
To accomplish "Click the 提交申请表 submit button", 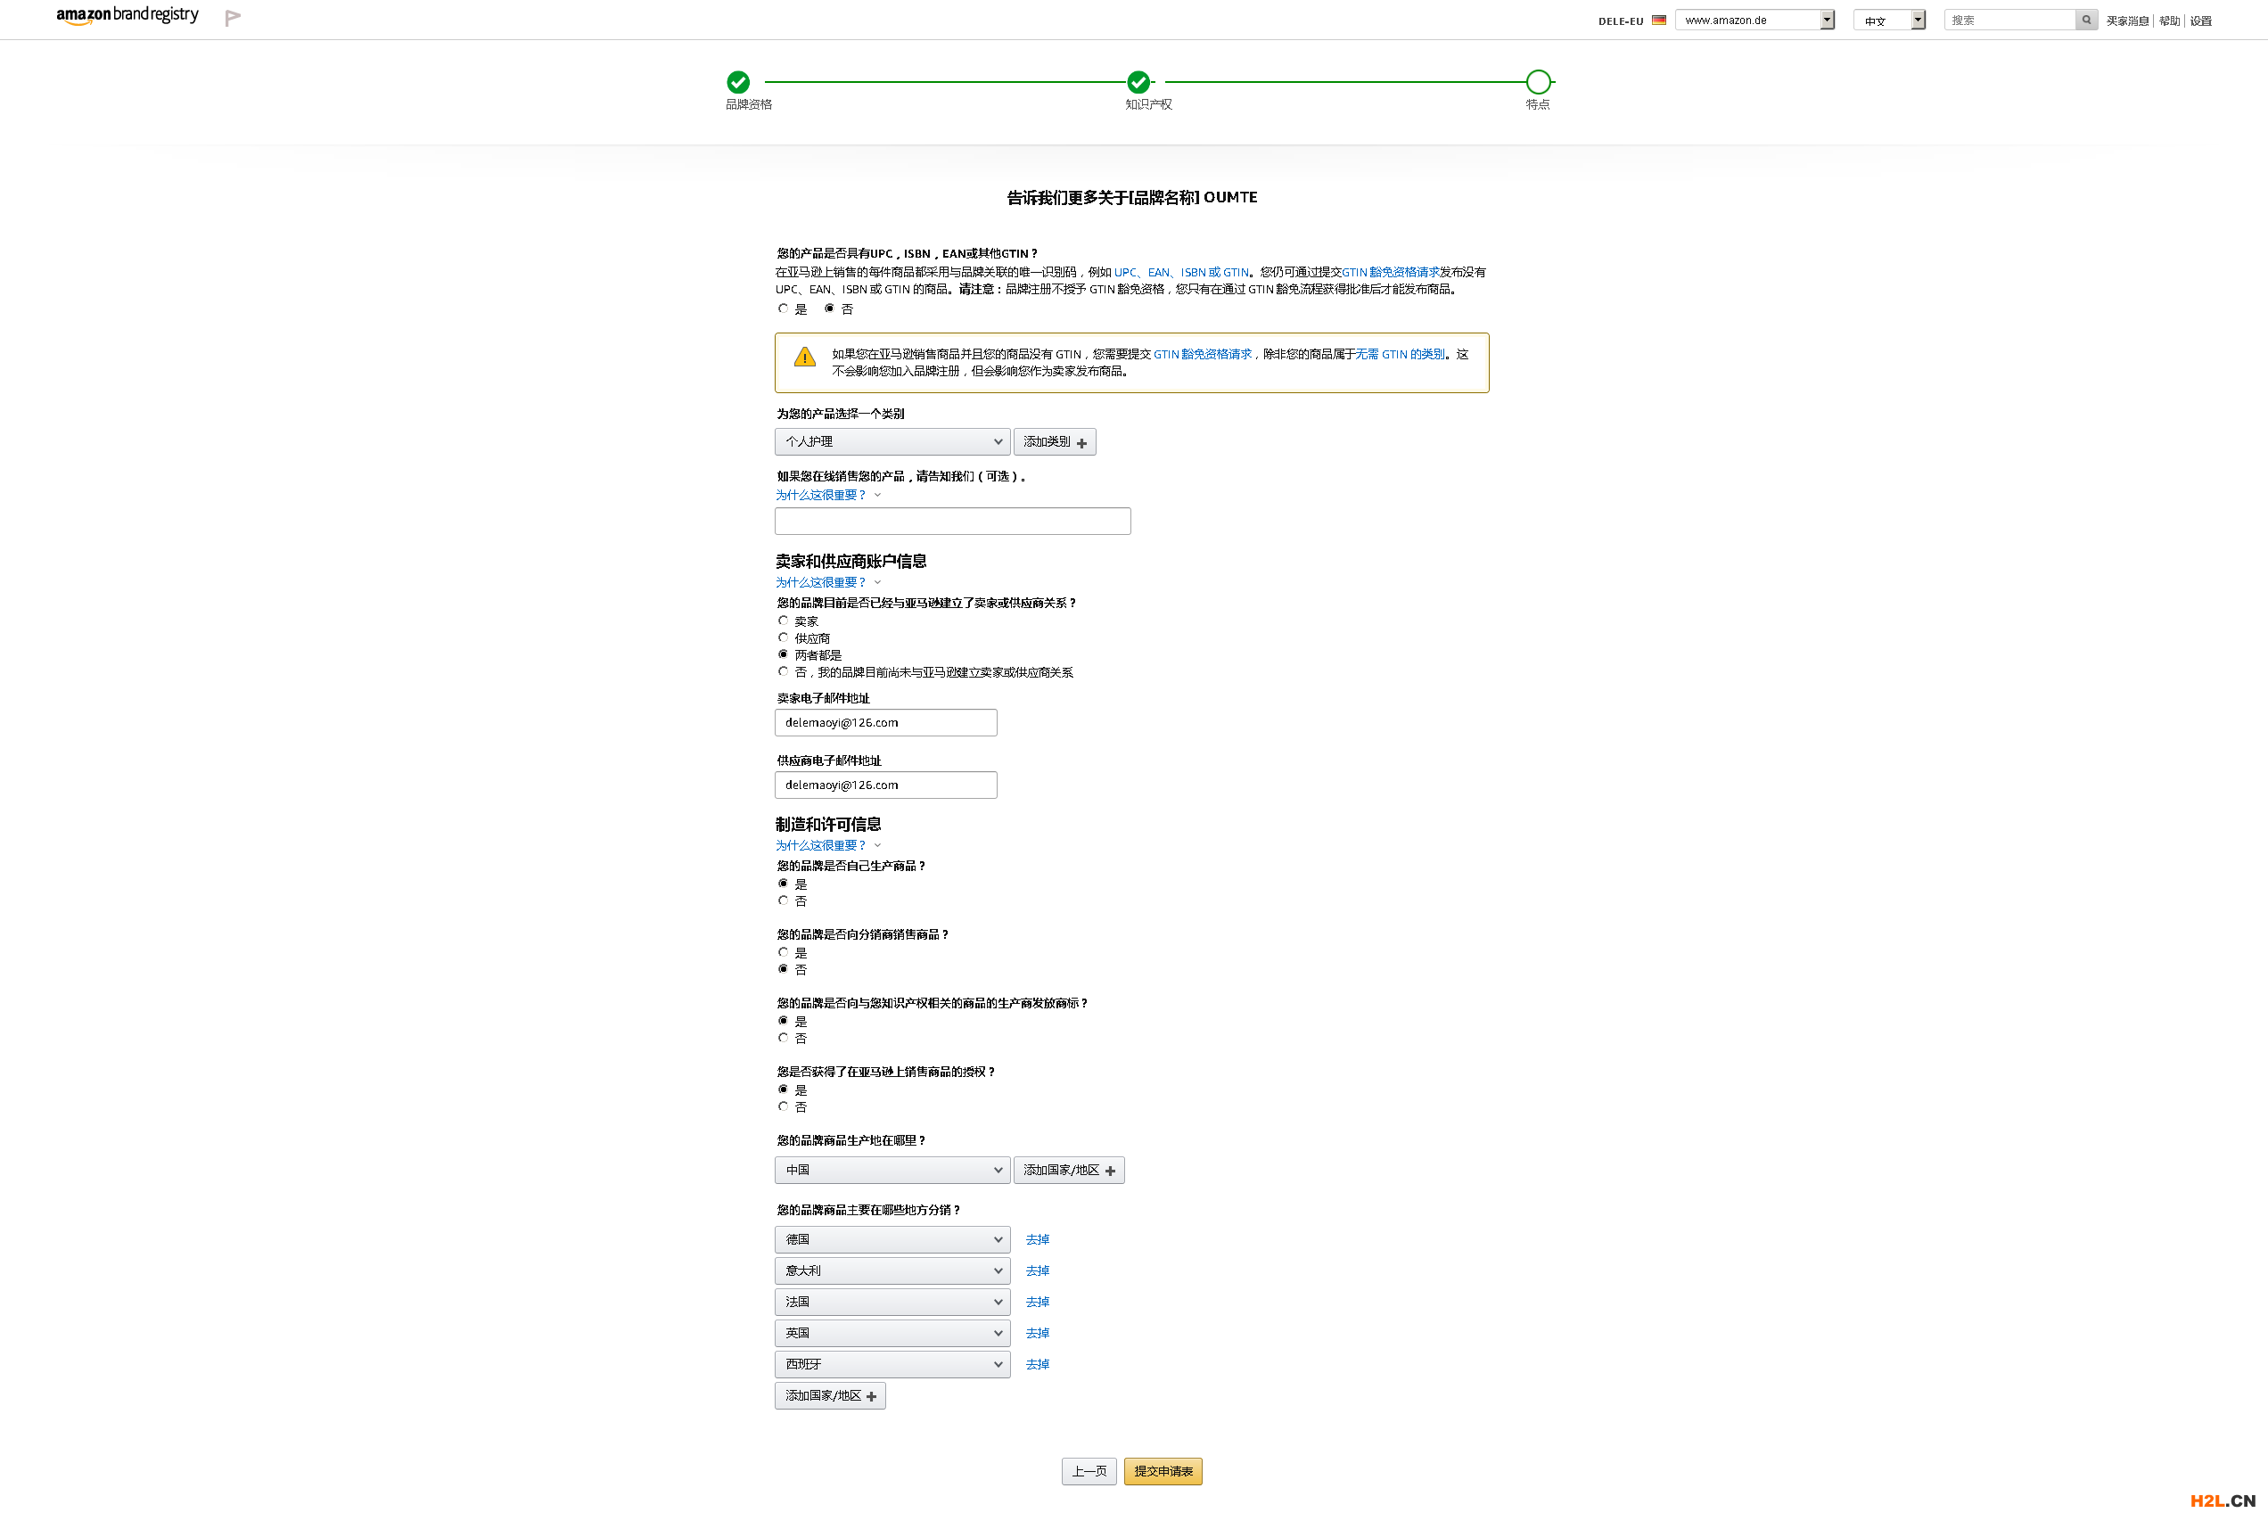I will pos(1163,1472).
